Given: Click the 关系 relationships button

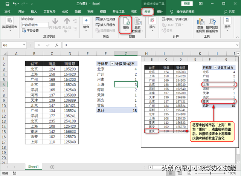Looking at the screenshot, I should coord(167,31).
